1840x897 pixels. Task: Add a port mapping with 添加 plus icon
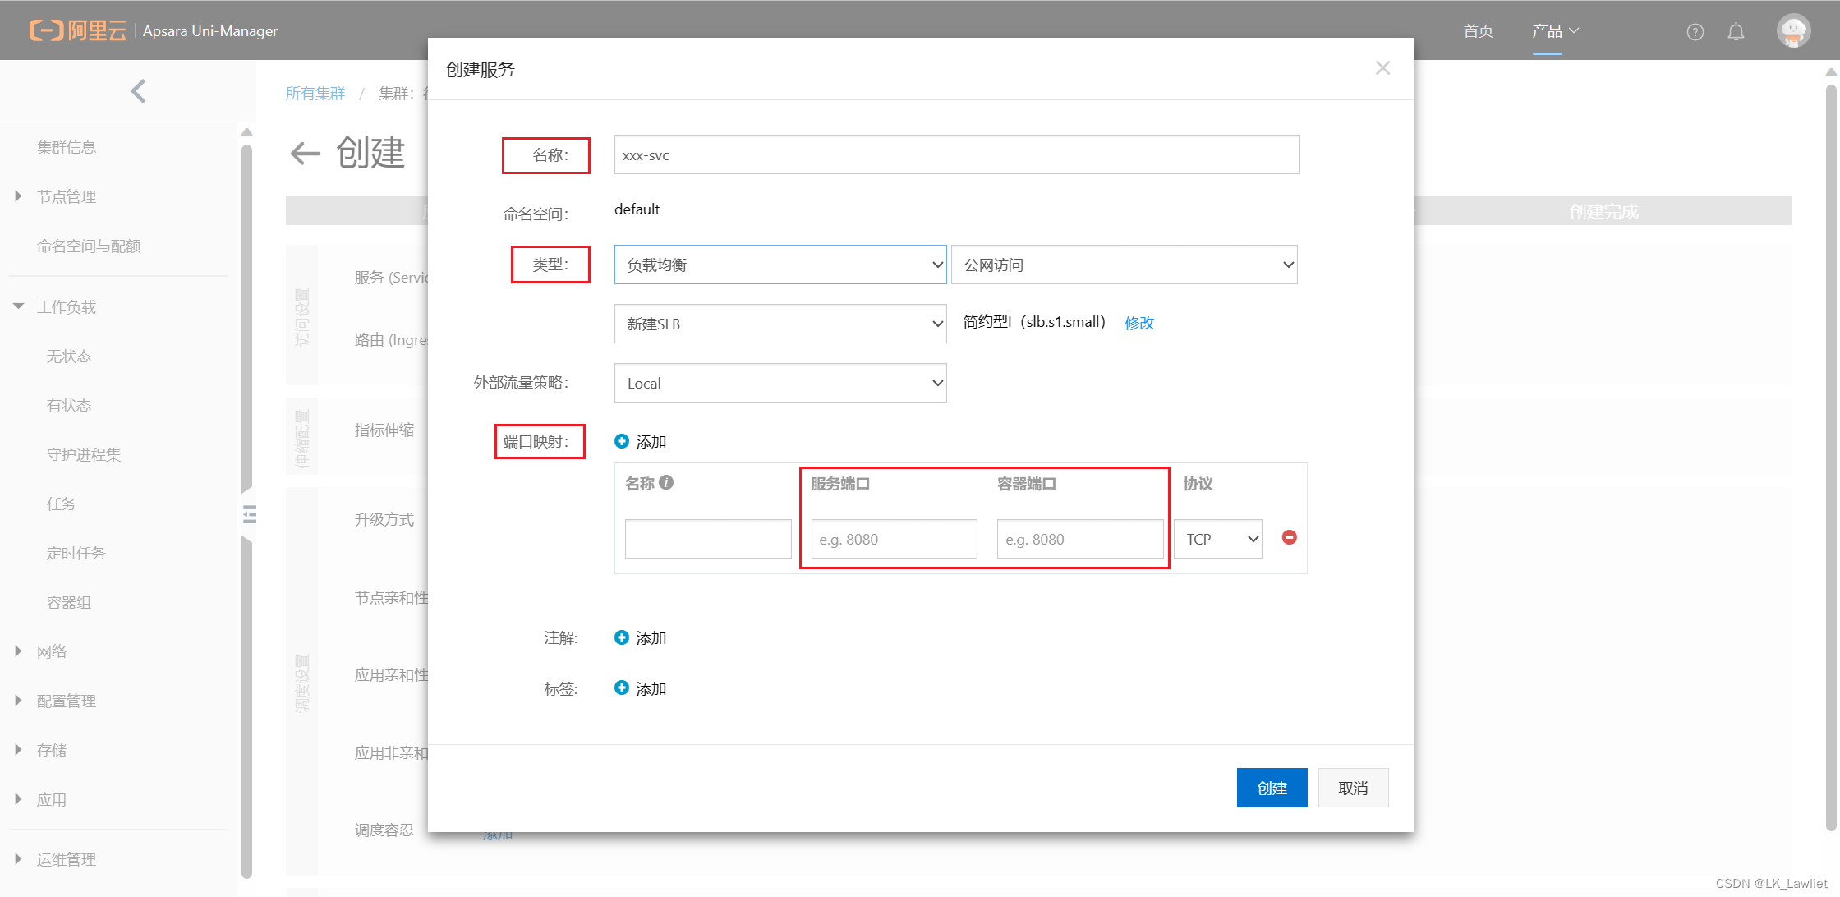pyautogui.click(x=622, y=441)
